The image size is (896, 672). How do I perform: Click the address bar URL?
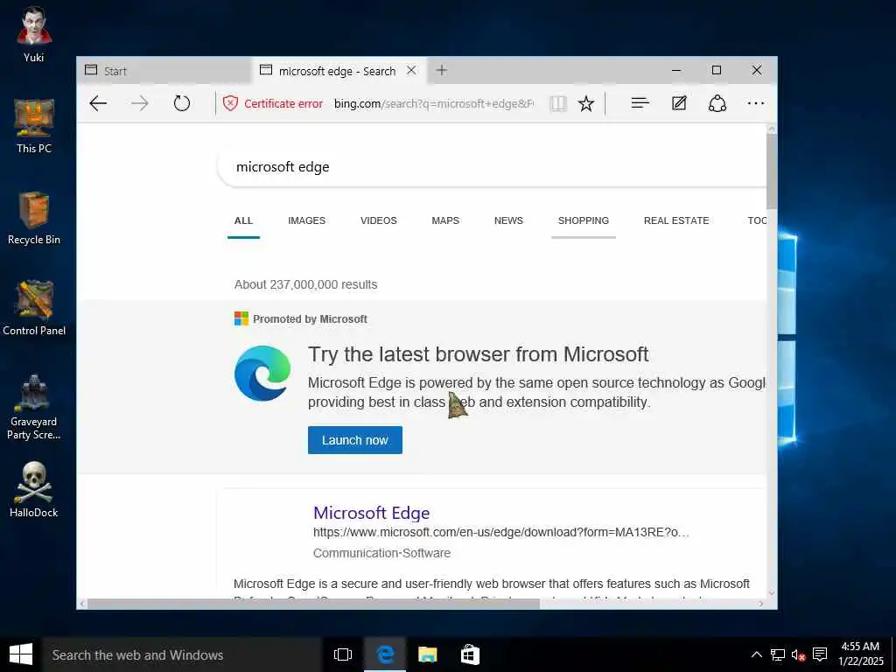pos(434,103)
